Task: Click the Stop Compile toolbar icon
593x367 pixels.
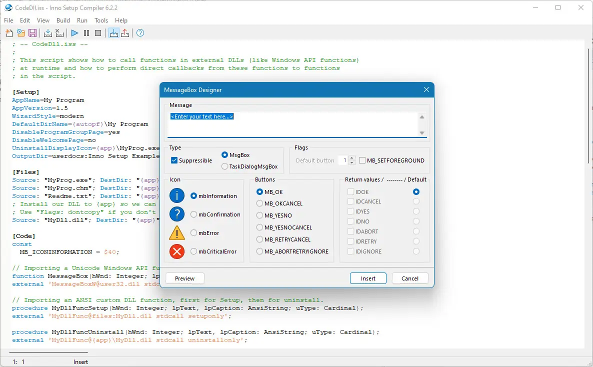Action: (59, 33)
